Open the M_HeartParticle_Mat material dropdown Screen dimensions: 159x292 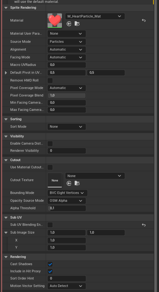click(x=95, y=16)
